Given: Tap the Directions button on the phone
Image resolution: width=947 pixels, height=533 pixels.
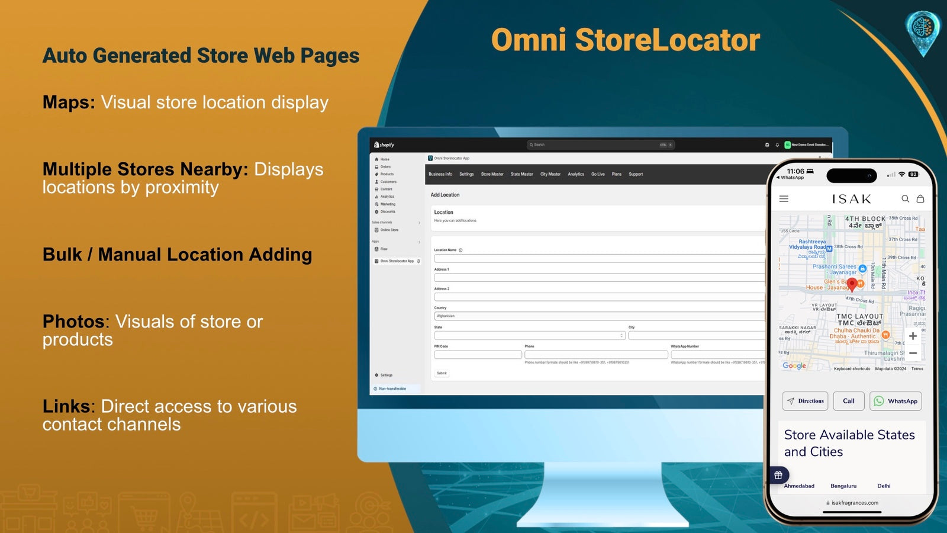Looking at the screenshot, I should (x=805, y=401).
